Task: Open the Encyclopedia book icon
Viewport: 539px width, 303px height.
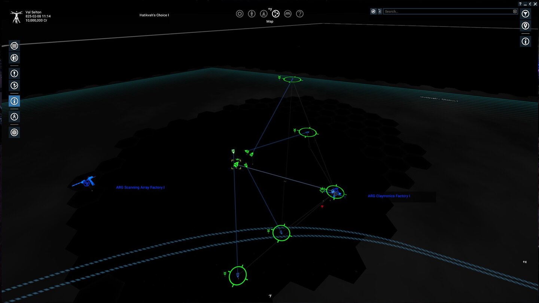Action: point(288,14)
